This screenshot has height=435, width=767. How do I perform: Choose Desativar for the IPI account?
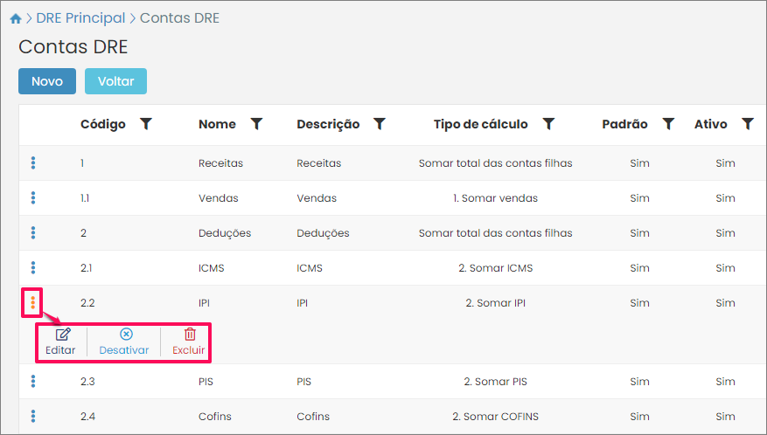(124, 342)
